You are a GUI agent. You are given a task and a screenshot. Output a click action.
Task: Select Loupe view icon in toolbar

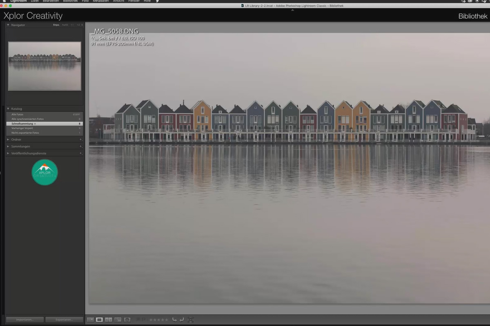pos(99,320)
